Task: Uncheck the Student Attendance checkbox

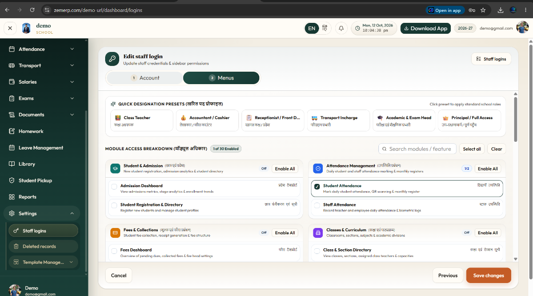Action: pyautogui.click(x=317, y=187)
